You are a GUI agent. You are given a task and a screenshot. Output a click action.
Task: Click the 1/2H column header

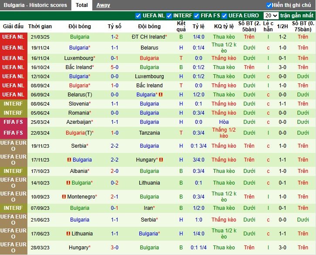pos(282,26)
